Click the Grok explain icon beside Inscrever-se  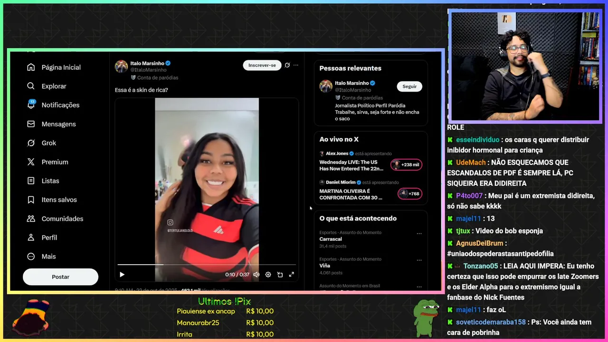click(287, 65)
